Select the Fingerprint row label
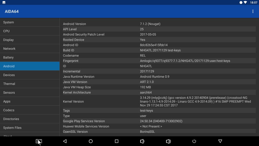Screen dimensions: 259x146 (x=70, y=61)
